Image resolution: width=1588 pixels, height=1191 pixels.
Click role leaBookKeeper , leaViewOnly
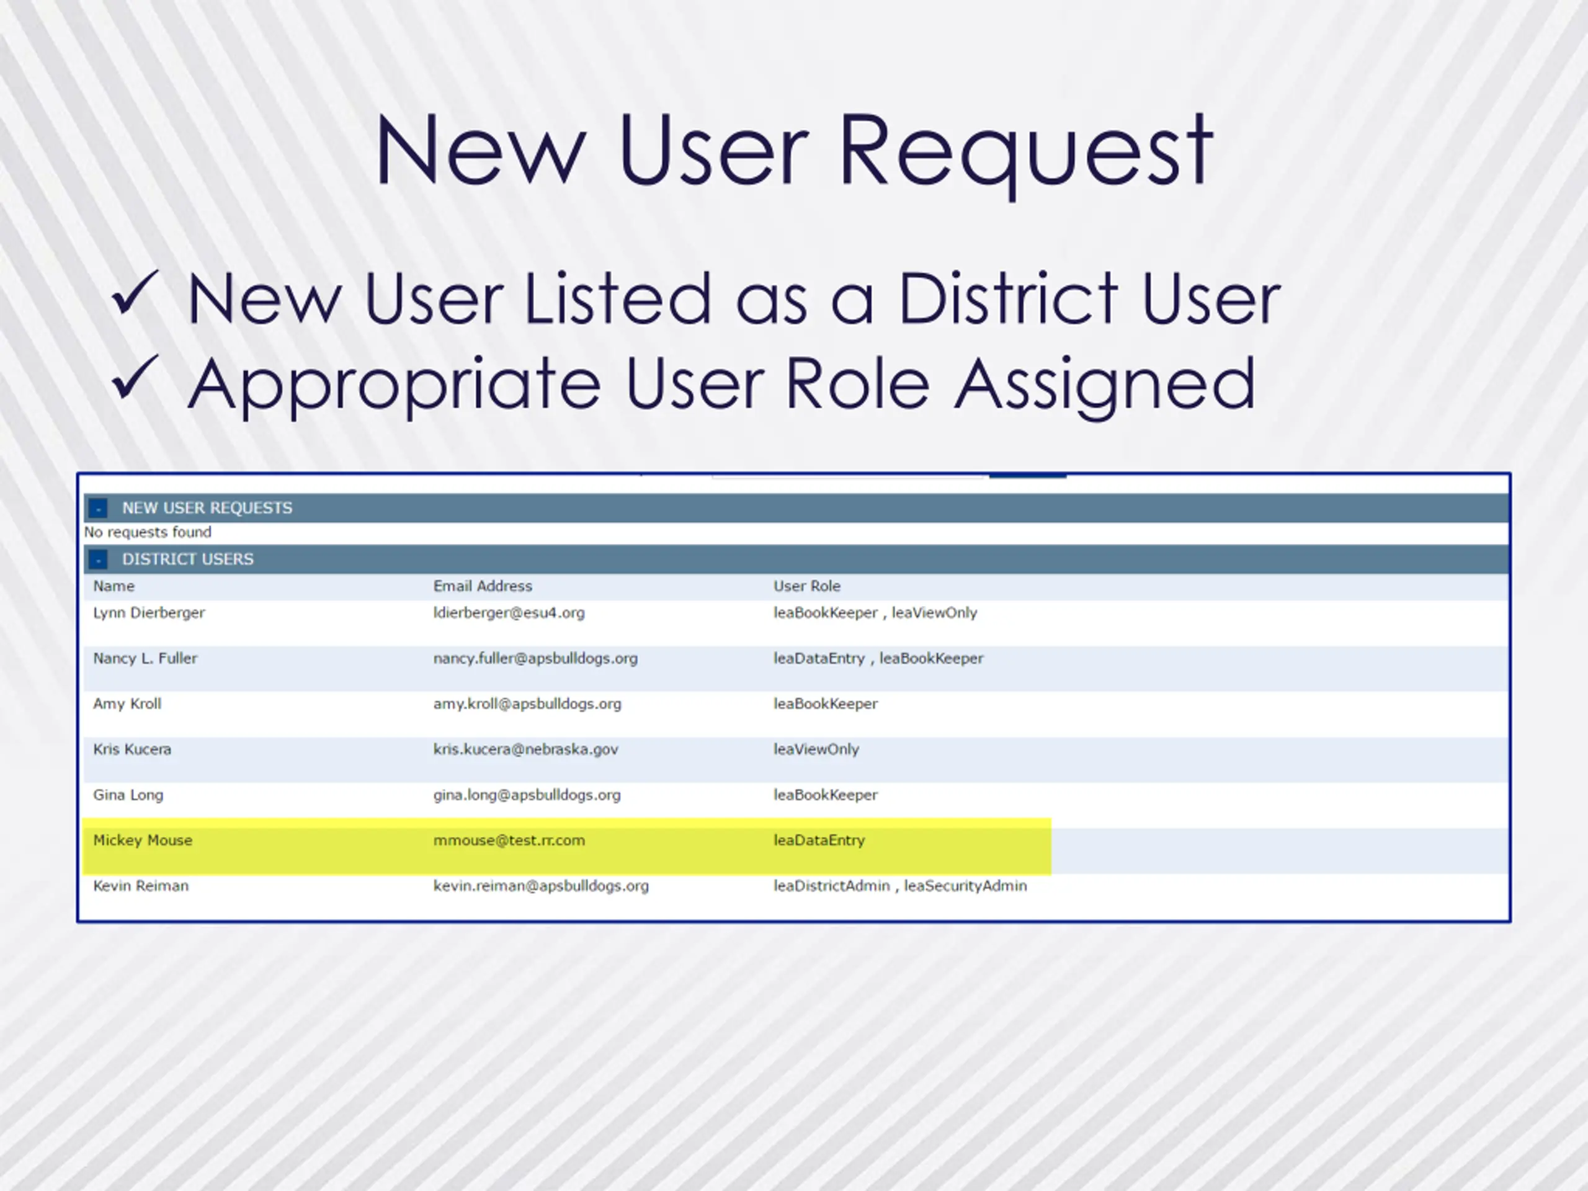[x=875, y=613]
